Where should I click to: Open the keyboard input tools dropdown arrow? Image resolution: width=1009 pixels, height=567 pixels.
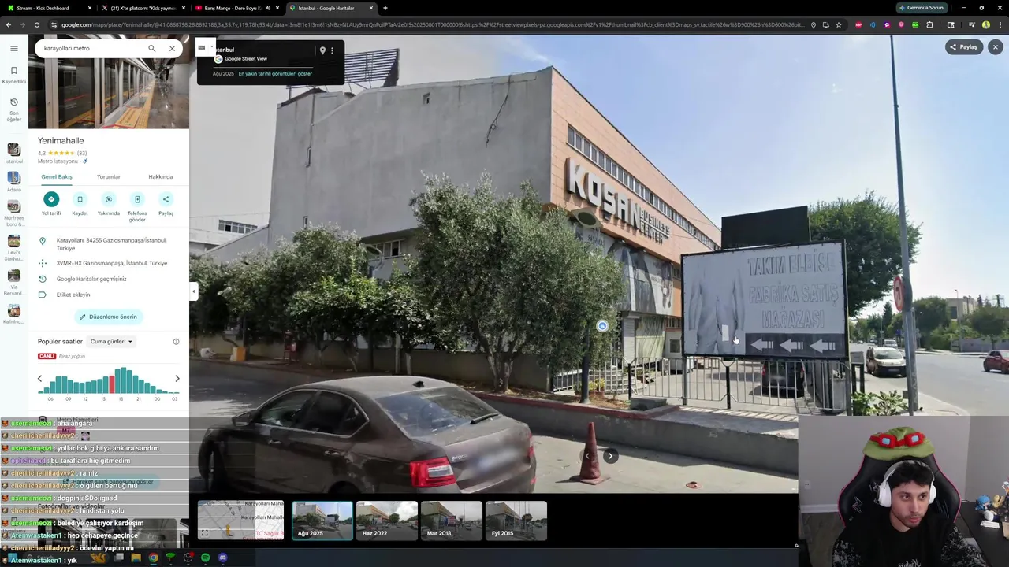coord(210,48)
